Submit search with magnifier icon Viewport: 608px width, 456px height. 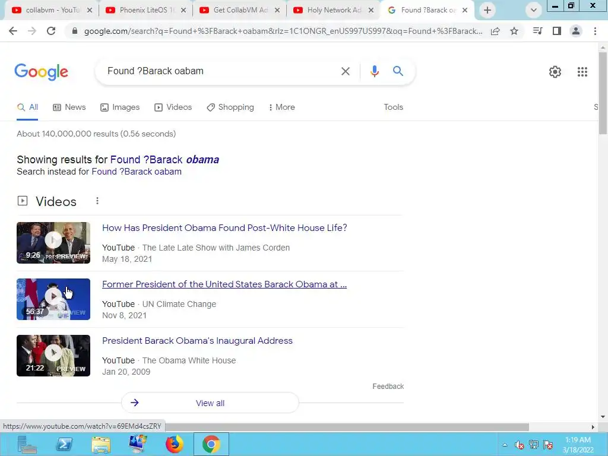[398, 71]
